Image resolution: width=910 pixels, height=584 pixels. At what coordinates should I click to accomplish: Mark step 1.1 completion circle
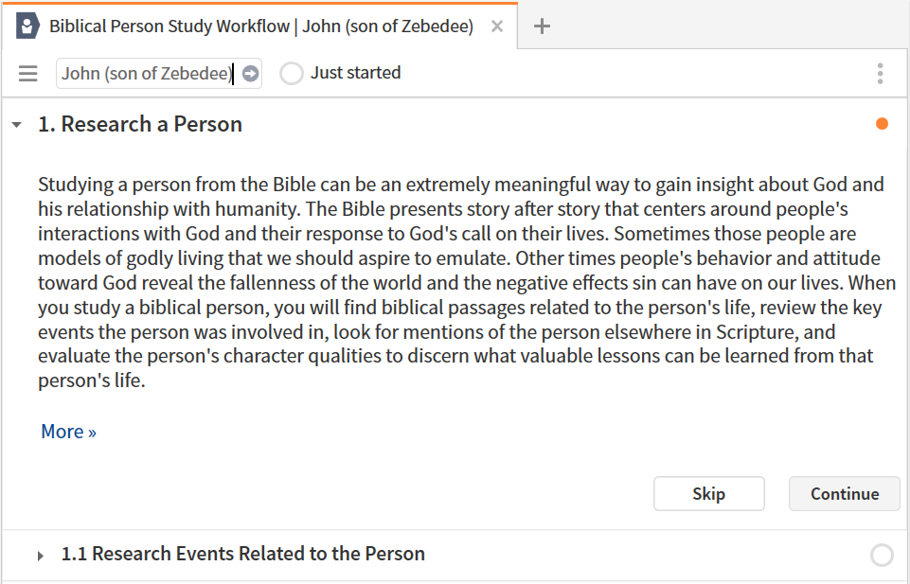click(882, 555)
